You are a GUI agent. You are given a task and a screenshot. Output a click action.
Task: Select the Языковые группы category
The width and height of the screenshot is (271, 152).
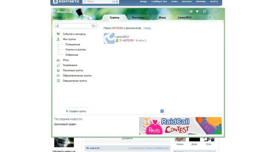tap(73, 71)
